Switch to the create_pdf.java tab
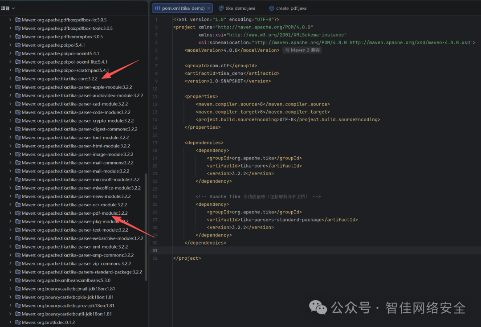 pyautogui.click(x=291, y=8)
